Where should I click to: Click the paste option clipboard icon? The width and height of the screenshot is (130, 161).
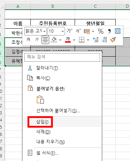(x=40, y=100)
